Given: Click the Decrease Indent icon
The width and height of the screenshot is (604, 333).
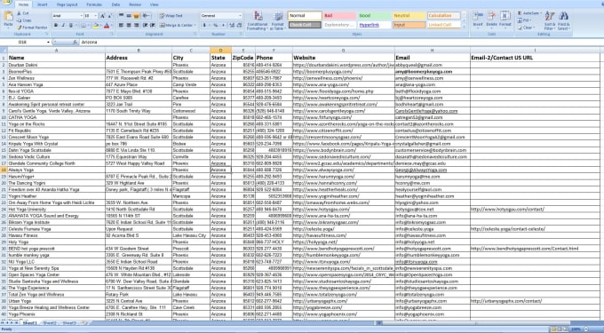Looking at the screenshot, I should coord(145,26).
